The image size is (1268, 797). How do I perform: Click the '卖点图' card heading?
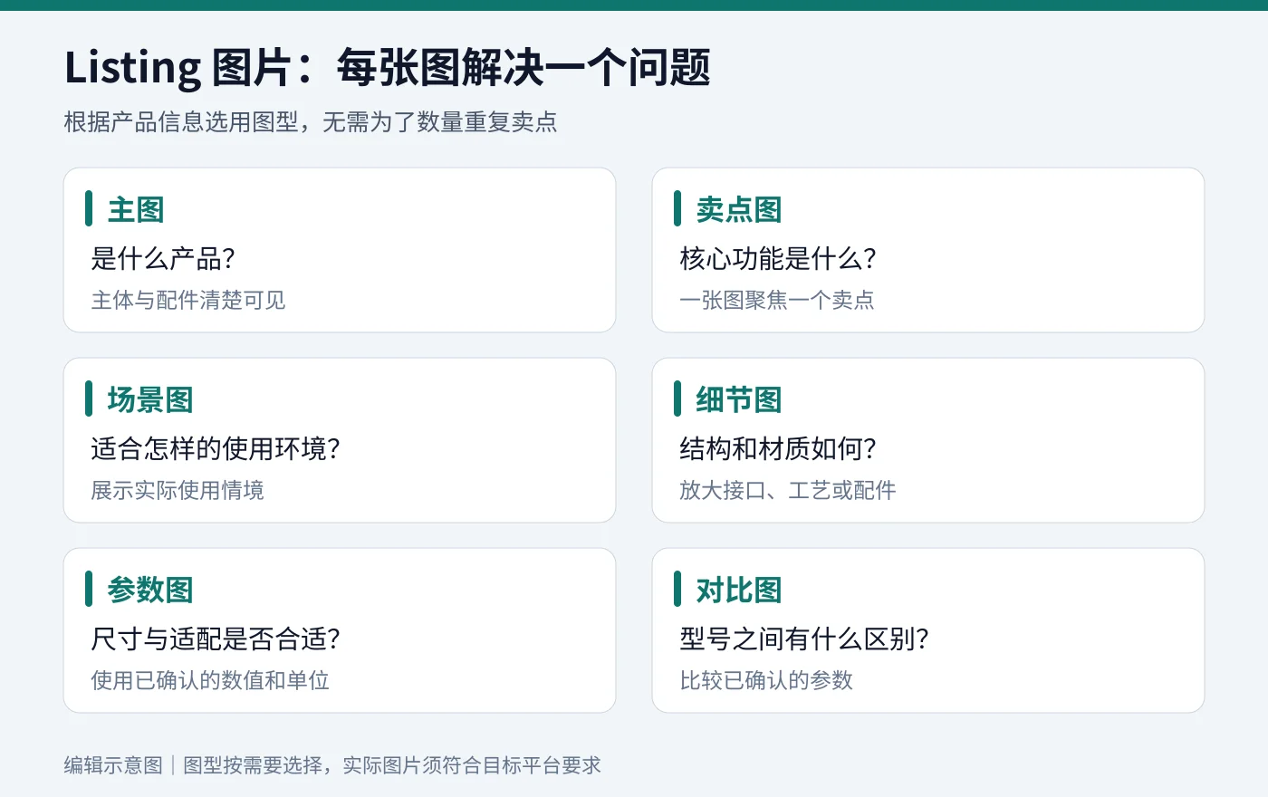[739, 209]
